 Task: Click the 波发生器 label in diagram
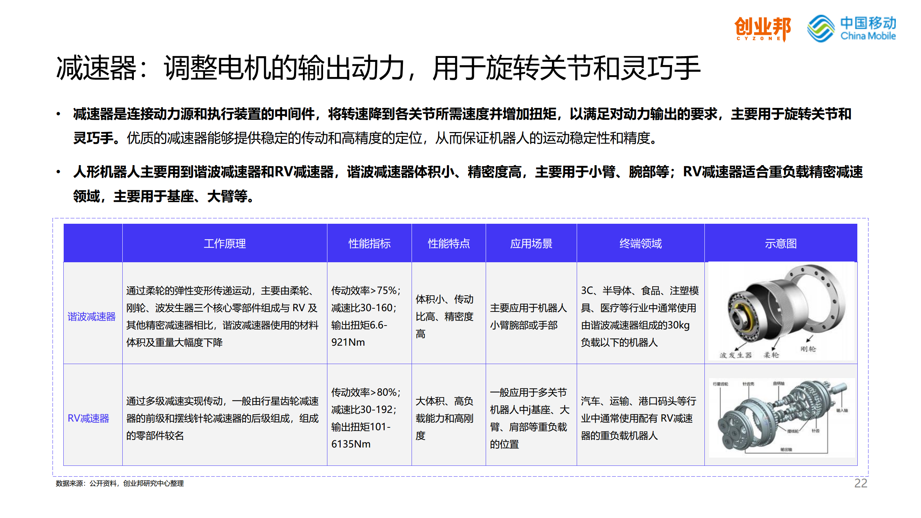pos(735,355)
